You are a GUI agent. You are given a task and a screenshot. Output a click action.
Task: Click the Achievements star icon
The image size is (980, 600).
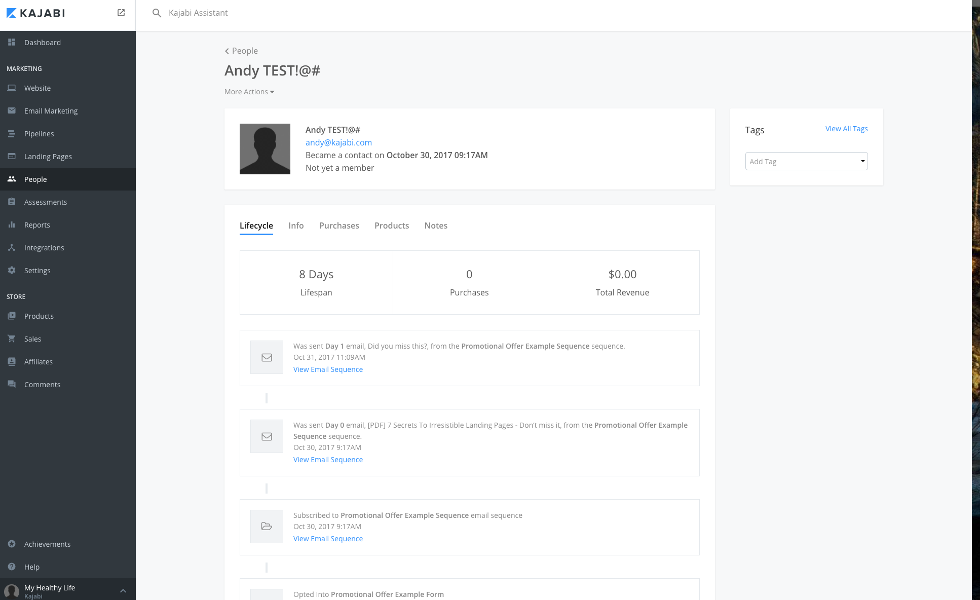(x=12, y=544)
